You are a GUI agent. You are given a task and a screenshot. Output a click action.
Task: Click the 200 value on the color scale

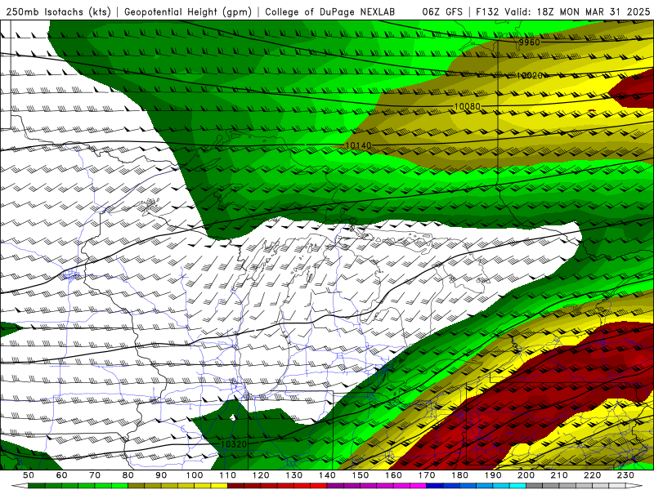tap(526, 475)
